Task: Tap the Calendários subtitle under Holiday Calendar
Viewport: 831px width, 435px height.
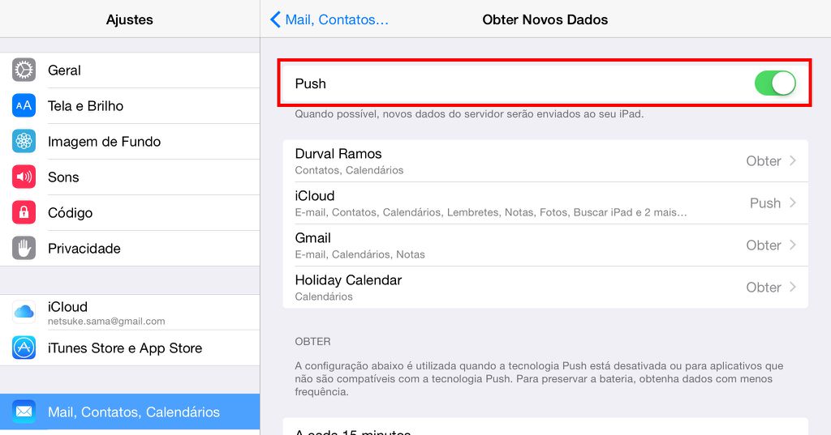Action: pyautogui.click(x=324, y=296)
